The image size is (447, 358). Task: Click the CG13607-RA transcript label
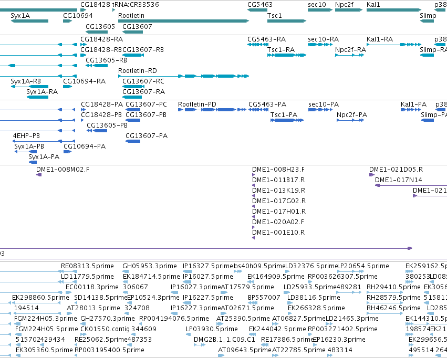(144, 92)
